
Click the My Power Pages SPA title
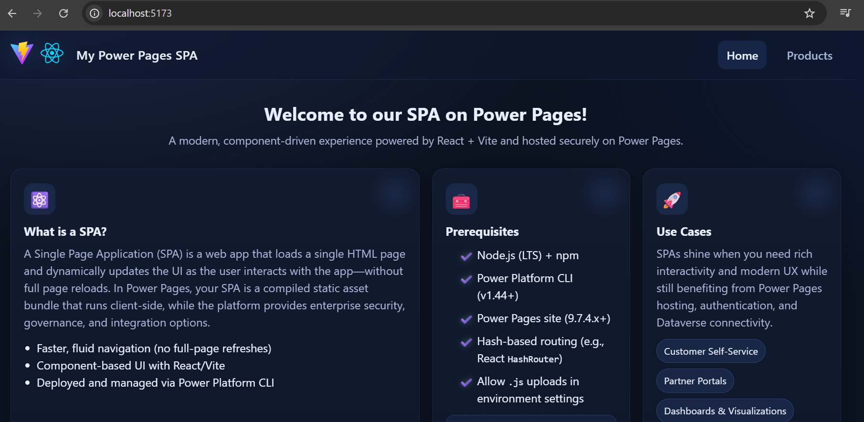tap(137, 55)
